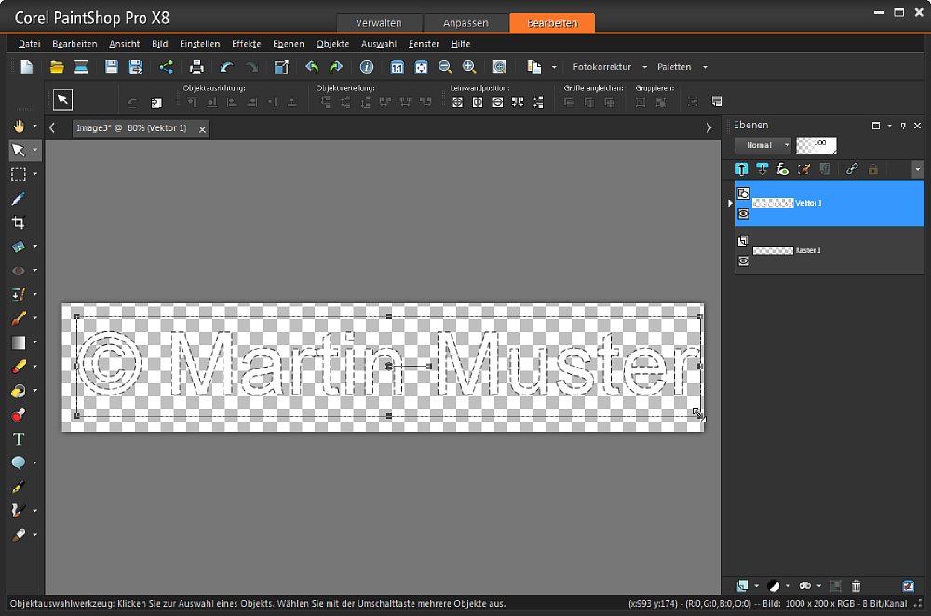Click the link chain icon in Ebenen palette
Image resolution: width=931 pixels, height=616 pixels.
coord(852,169)
